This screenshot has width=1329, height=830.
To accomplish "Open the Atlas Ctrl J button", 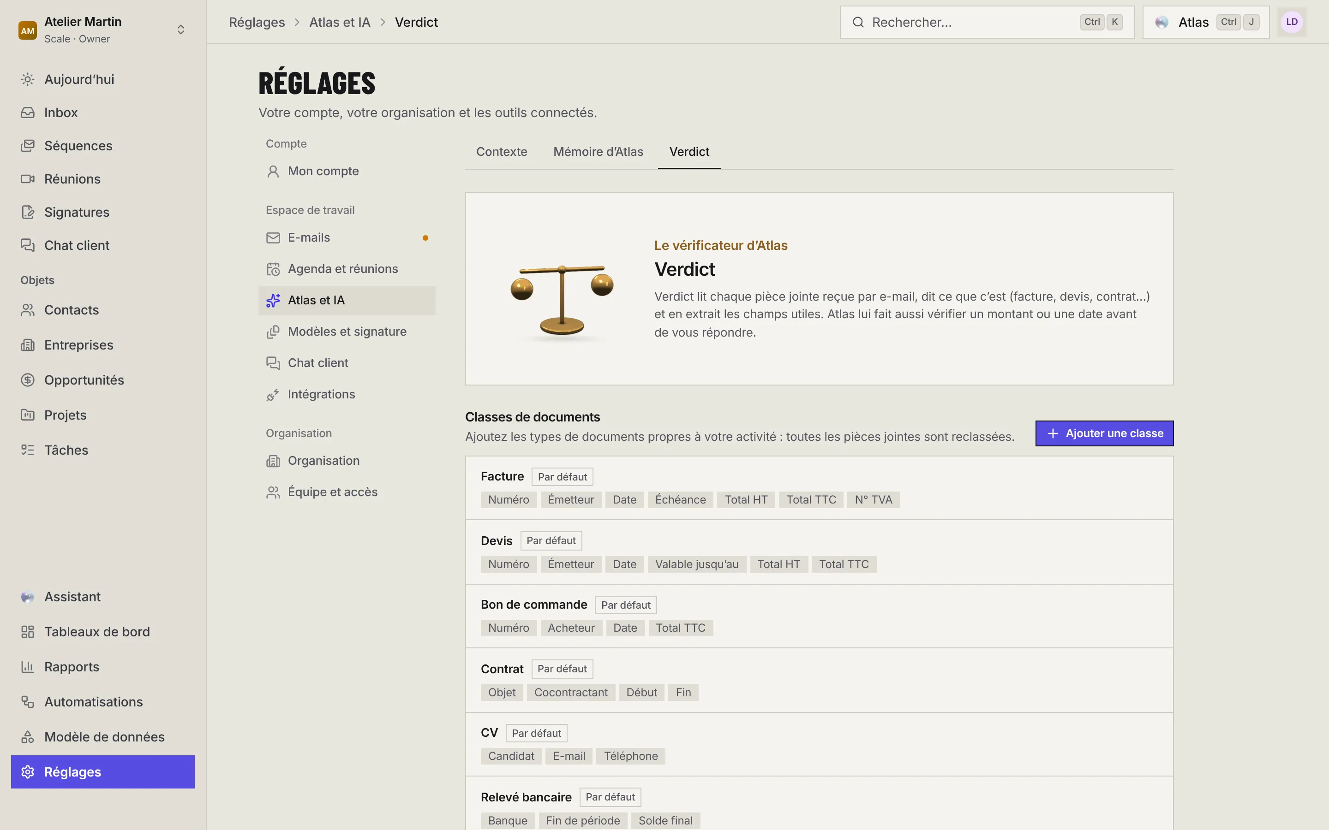I will (1206, 22).
